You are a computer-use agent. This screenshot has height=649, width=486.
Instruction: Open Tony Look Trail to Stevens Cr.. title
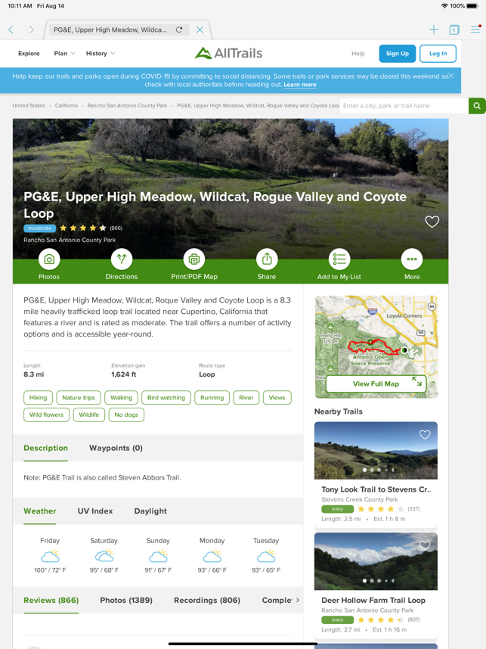[376, 489]
